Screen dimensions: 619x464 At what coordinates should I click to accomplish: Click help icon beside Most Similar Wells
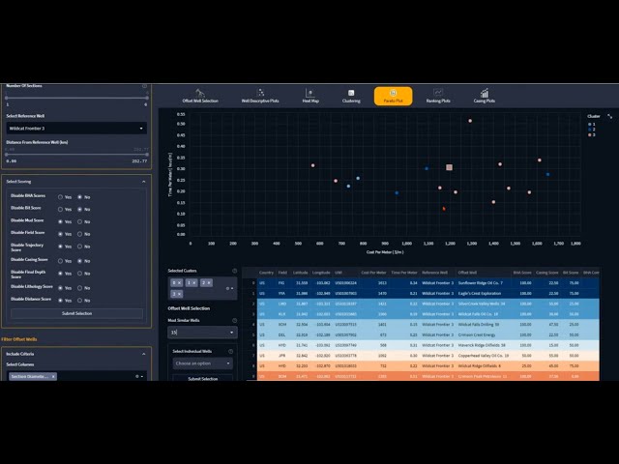click(x=234, y=320)
